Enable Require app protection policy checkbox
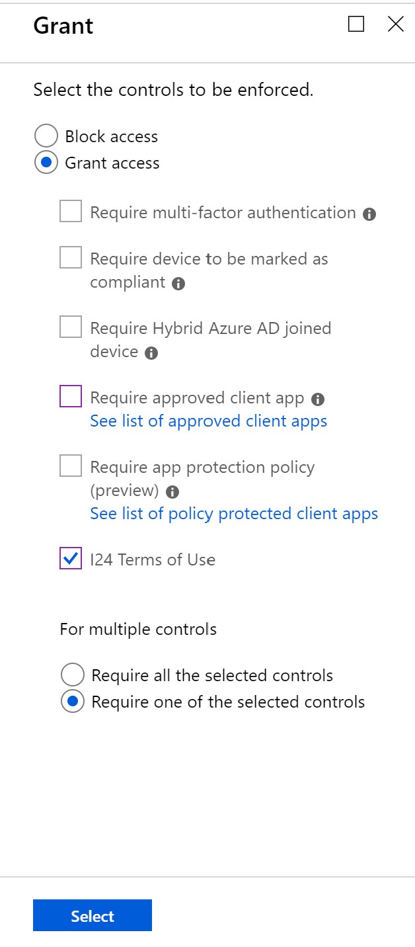The height and width of the screenshot is (947, 415). [x=71, y=466]
